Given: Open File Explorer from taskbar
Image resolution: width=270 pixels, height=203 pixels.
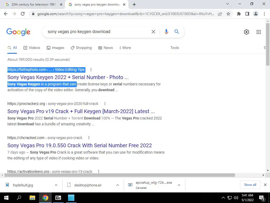Looking at the screenshot, I should pyautogui.click(x=32, y=198).
